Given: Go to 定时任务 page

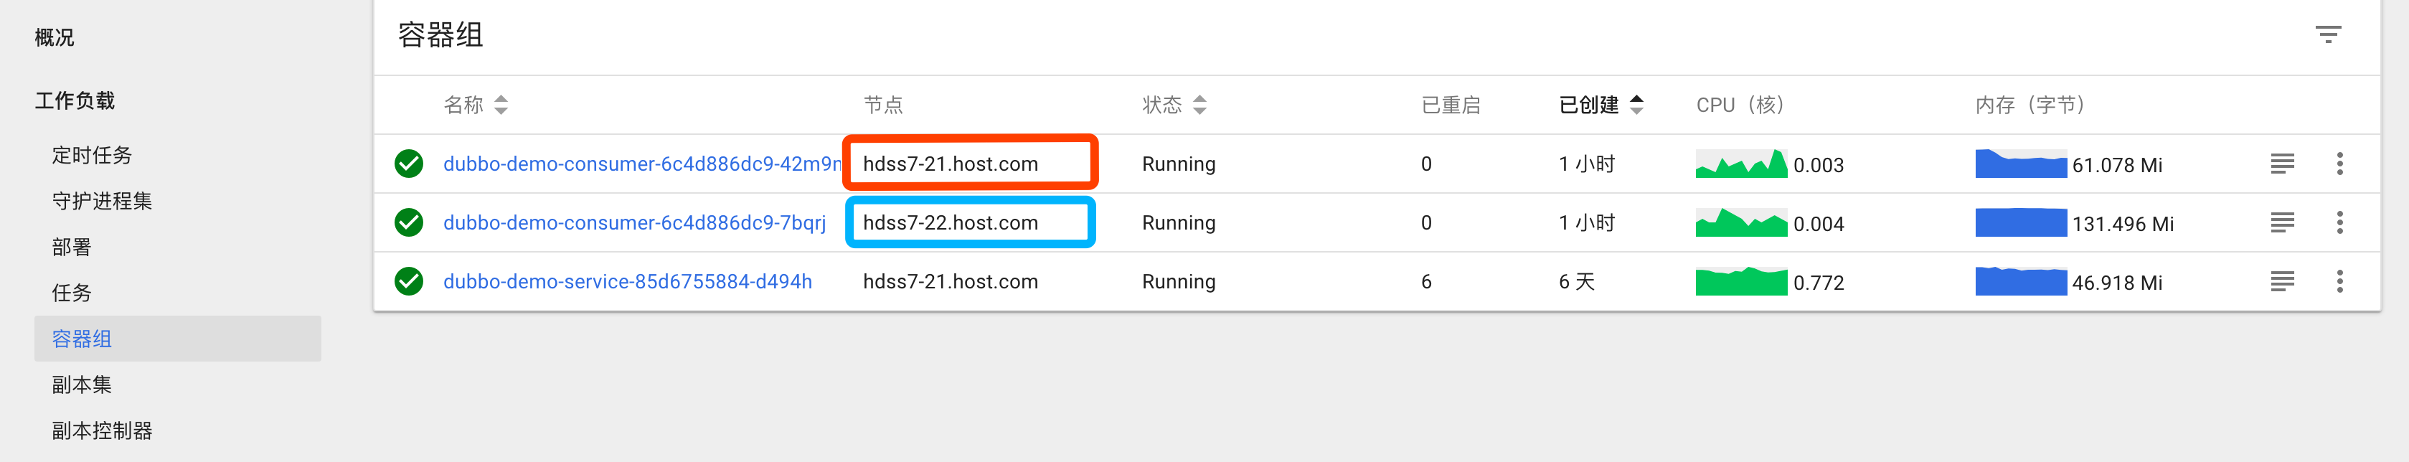Looking at the screenshot, I should coord(92,155).
